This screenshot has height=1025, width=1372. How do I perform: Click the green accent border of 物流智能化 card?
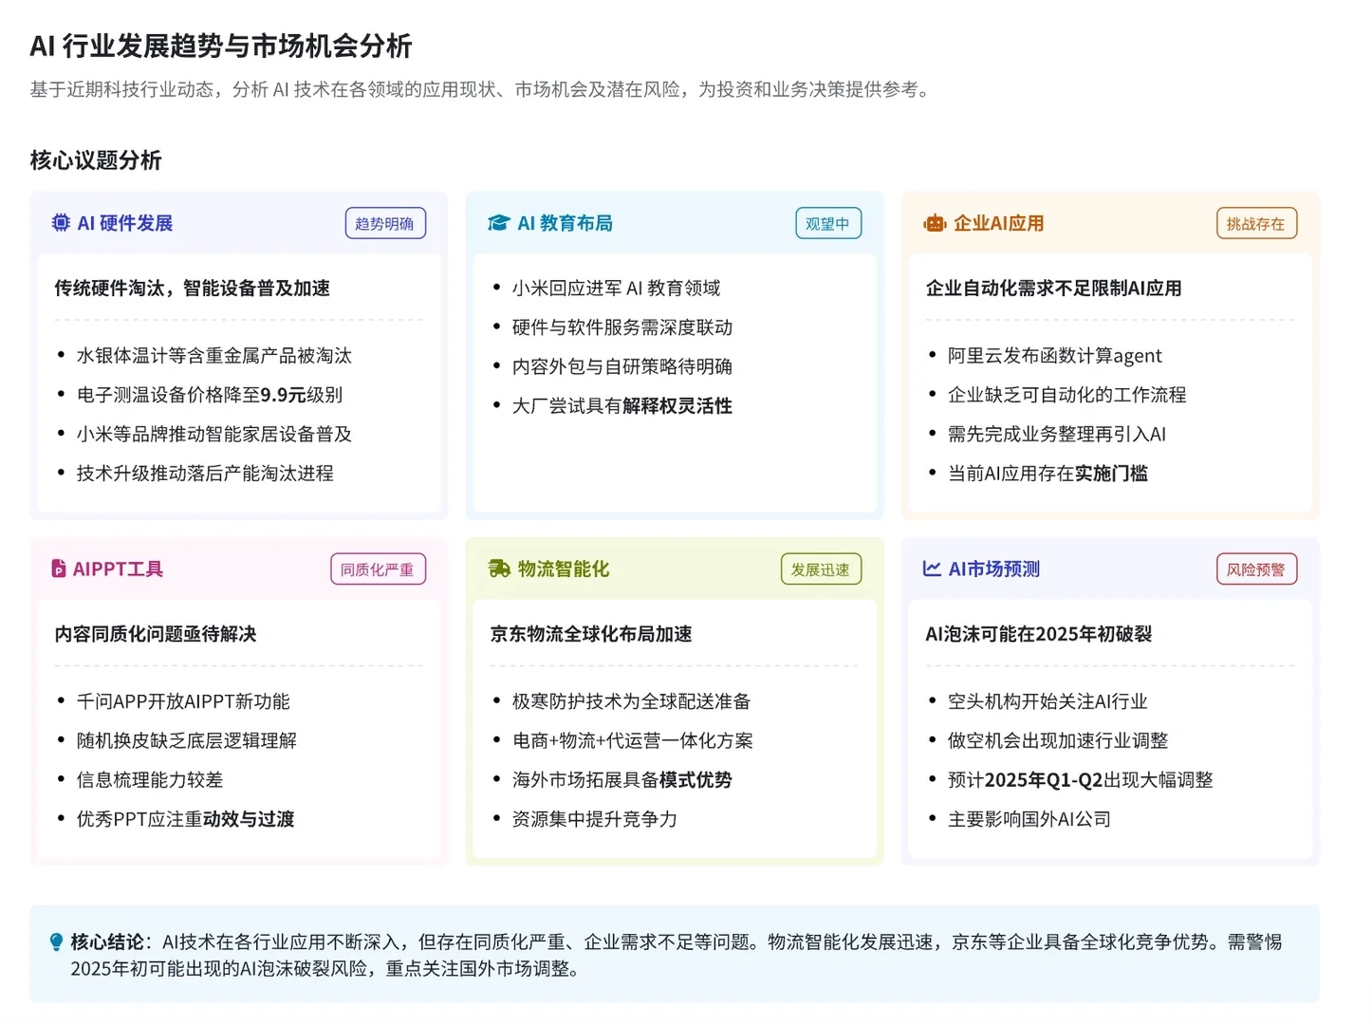(468, 702)
